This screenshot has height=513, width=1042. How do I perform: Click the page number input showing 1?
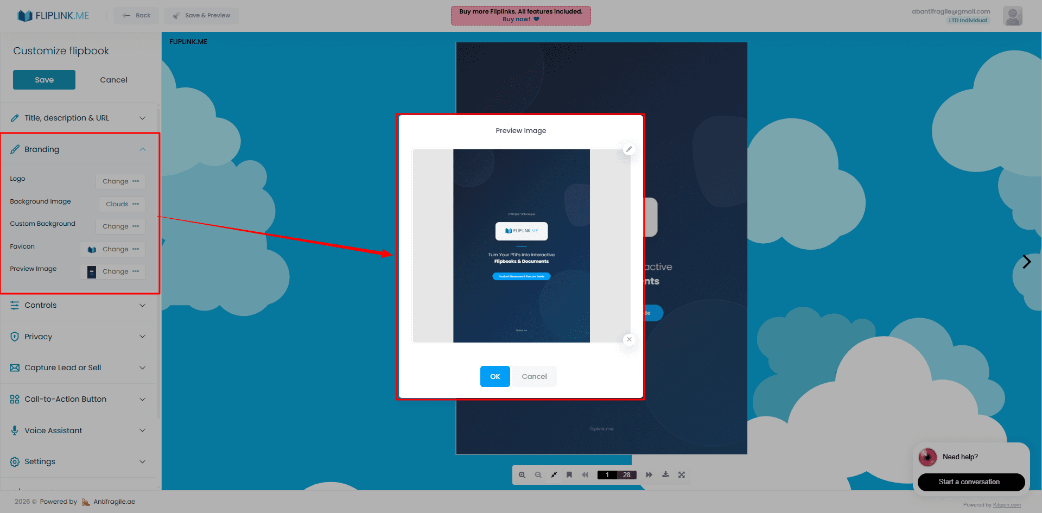pos(606,474)
